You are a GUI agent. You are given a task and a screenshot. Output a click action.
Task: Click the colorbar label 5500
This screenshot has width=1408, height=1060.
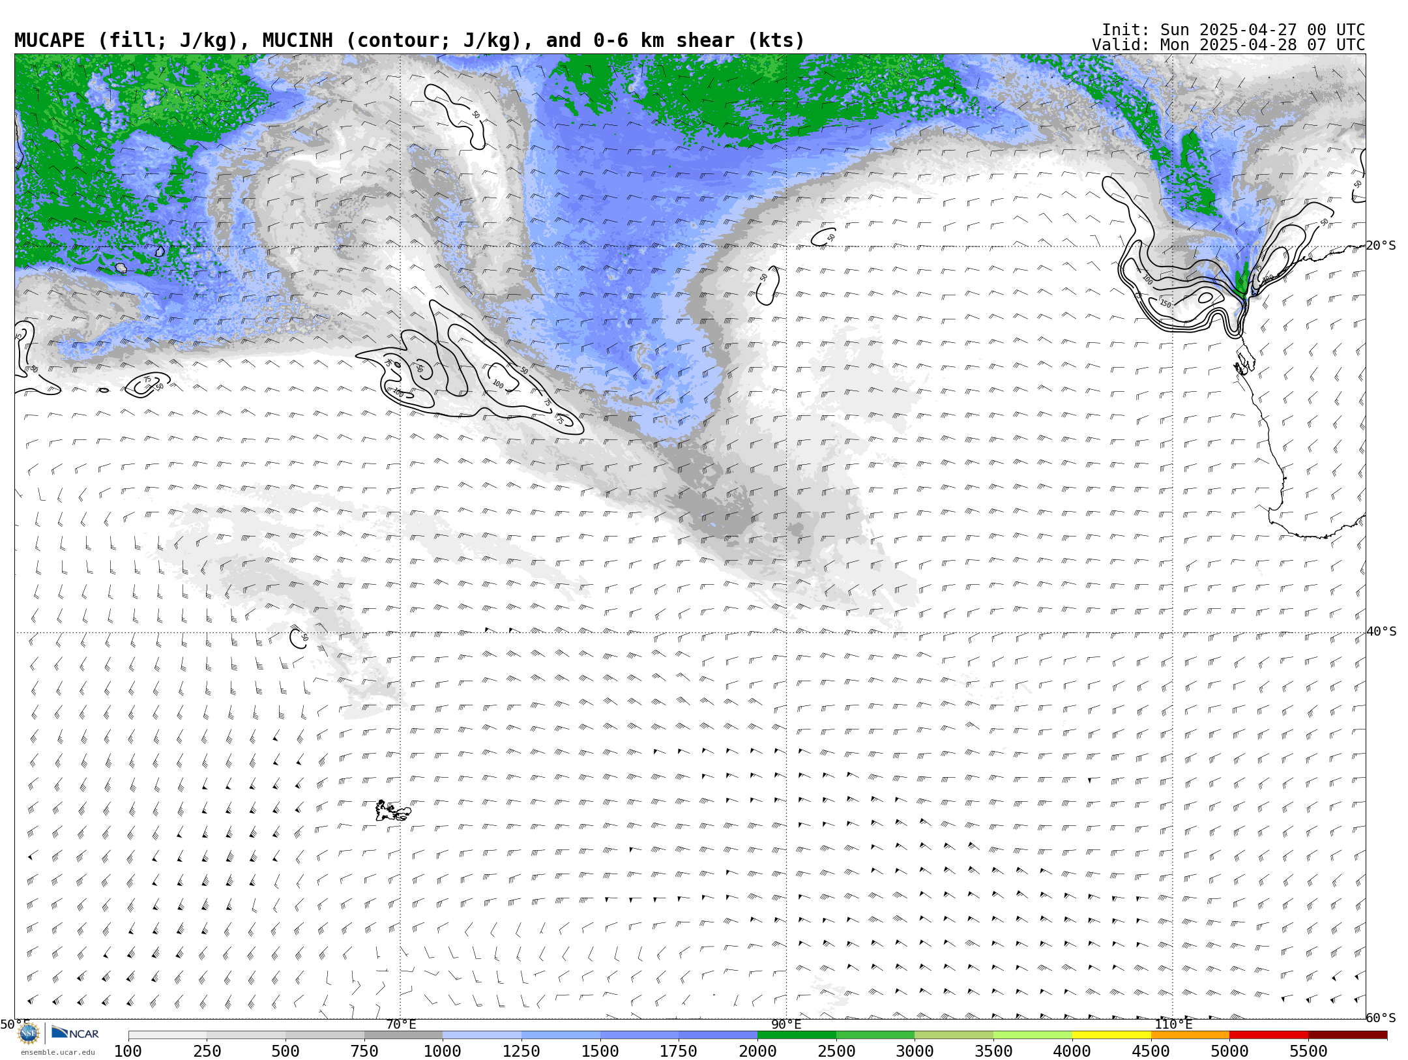[x=1308, y=1052]
